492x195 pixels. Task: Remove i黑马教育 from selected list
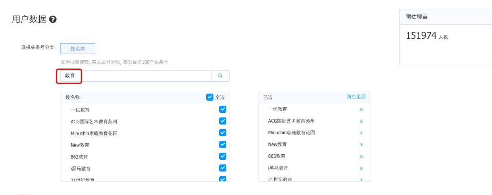361,168
